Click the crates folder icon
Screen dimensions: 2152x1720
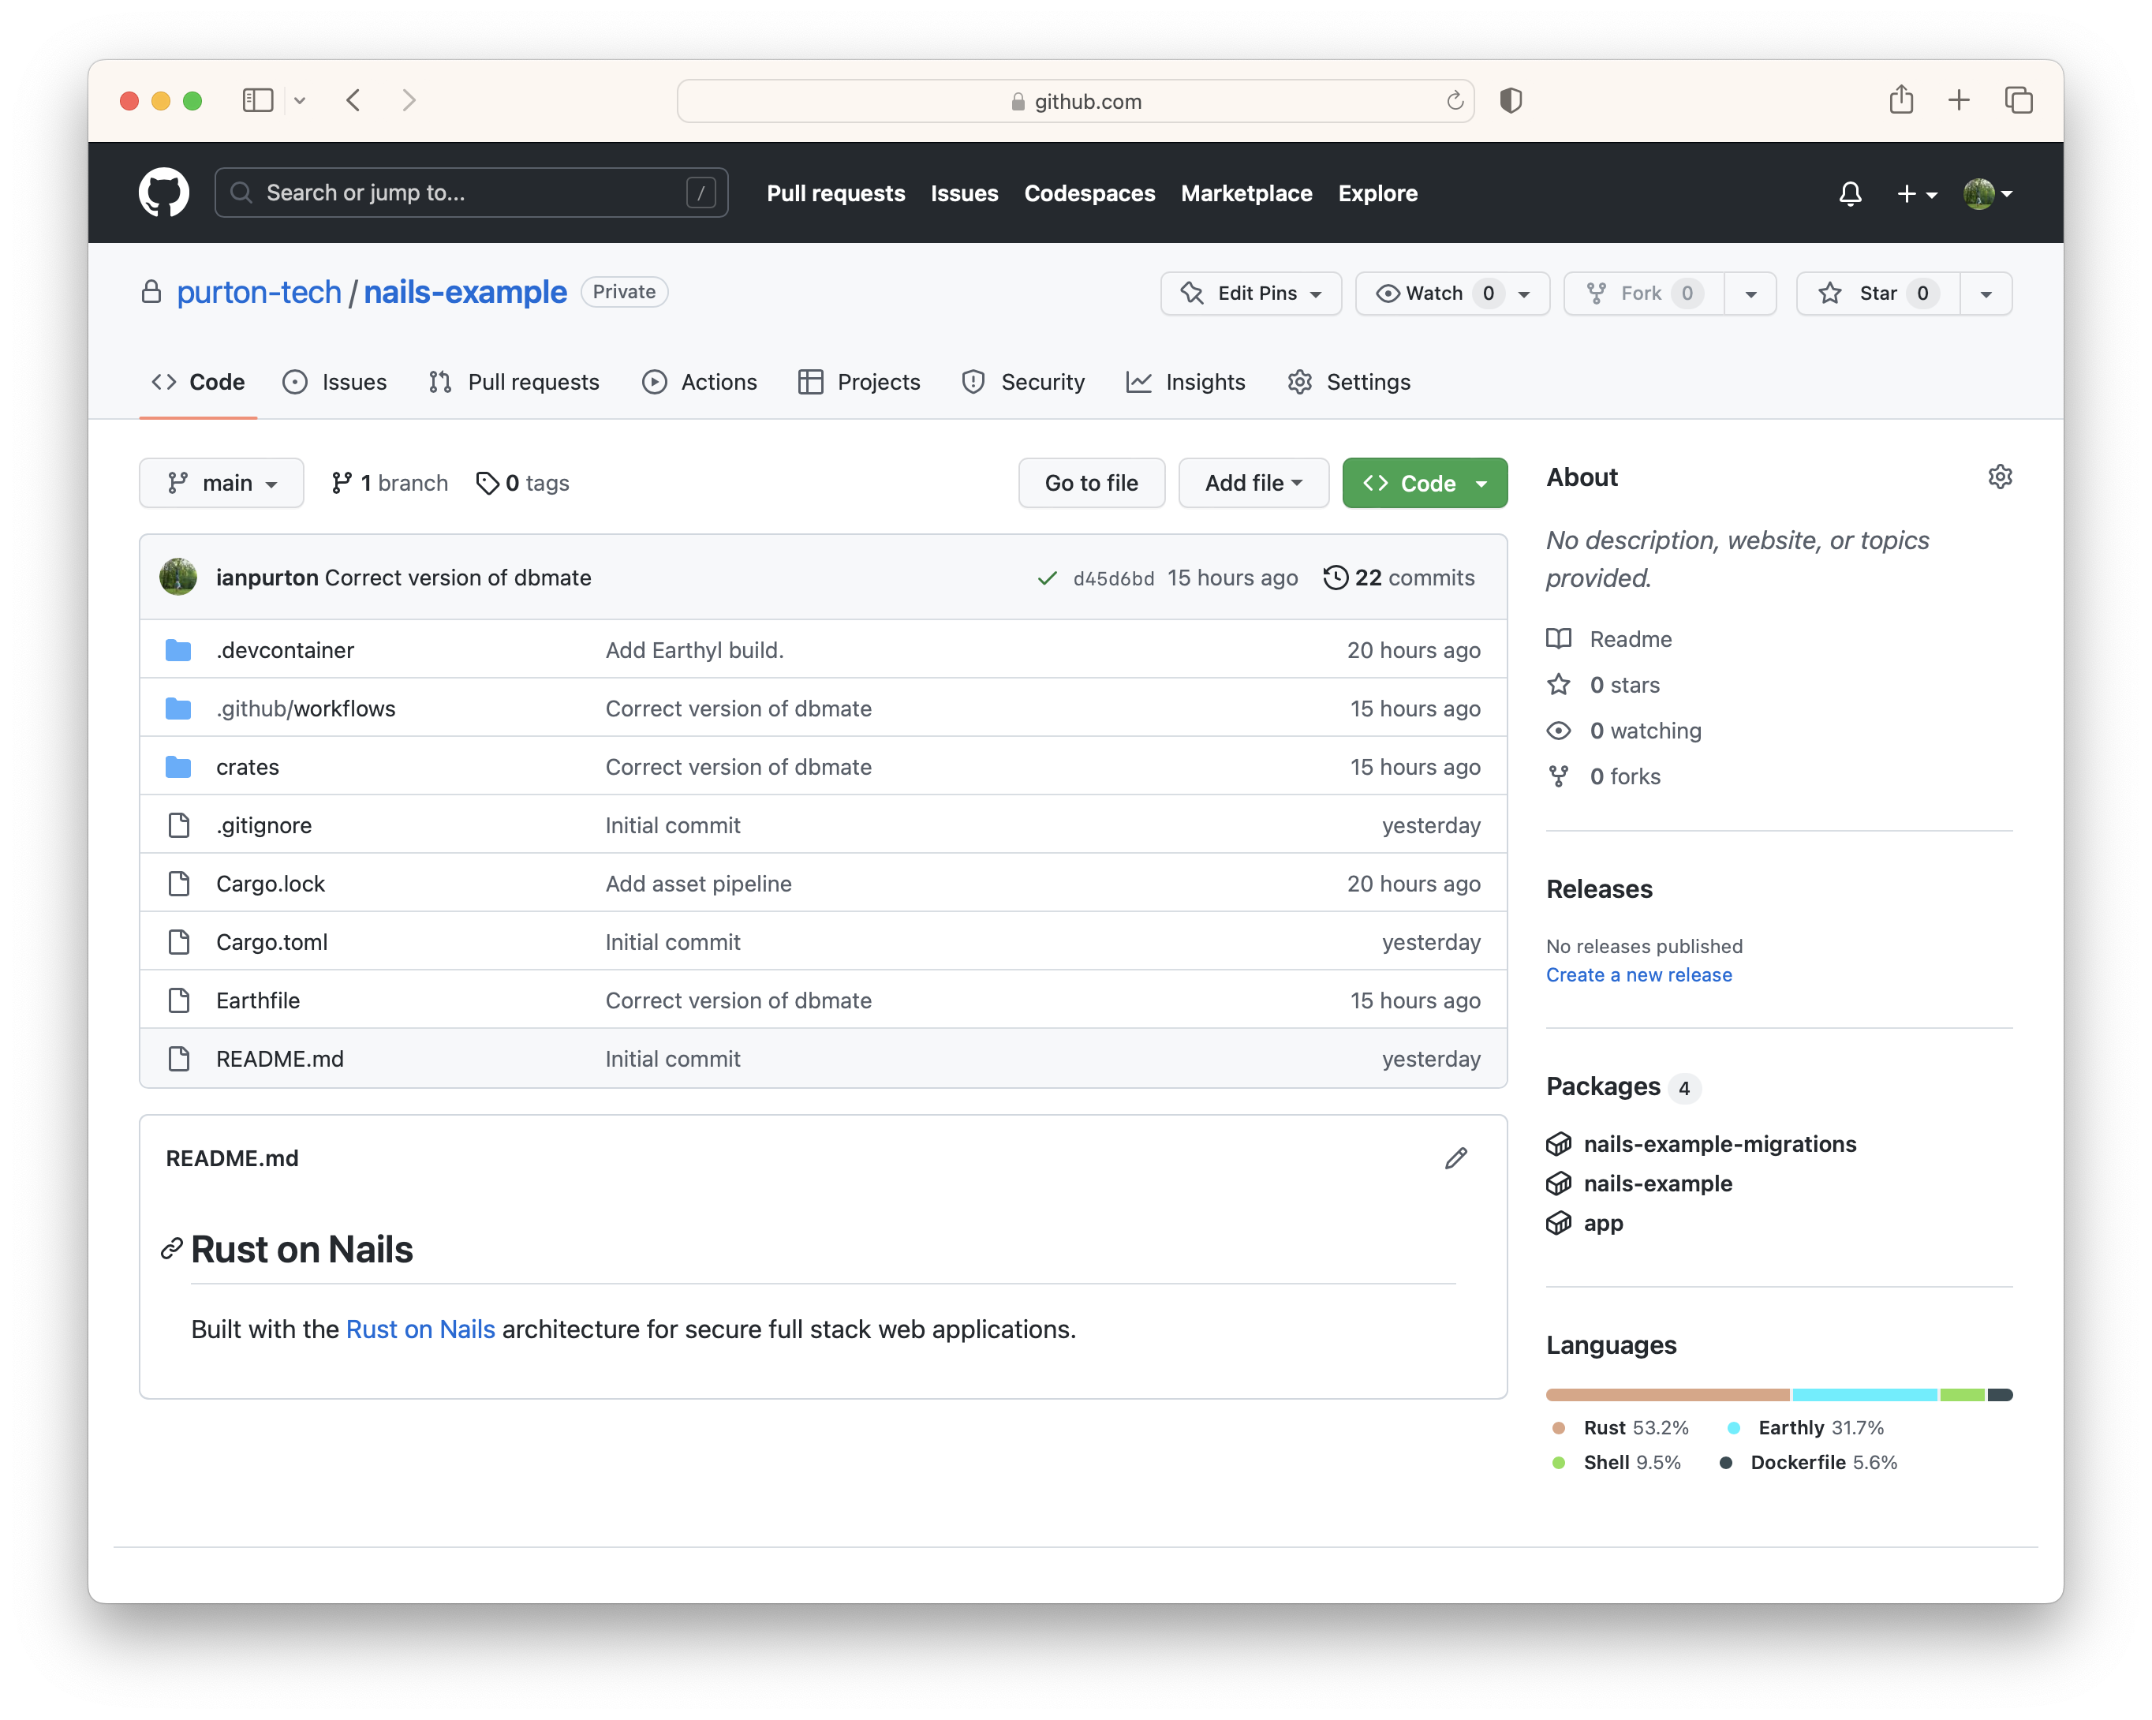[178, 767]
